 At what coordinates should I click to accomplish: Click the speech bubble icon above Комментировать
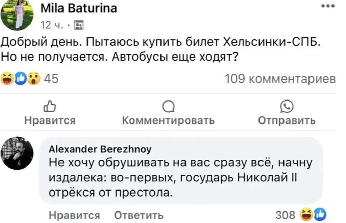coord(168,107)
